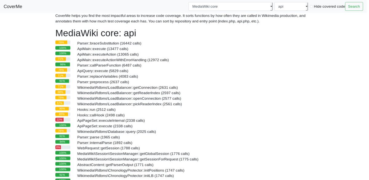Select 'LoadBalancer::getConnection (2631 calls)' row
The image size is (369, 180).
128,87
